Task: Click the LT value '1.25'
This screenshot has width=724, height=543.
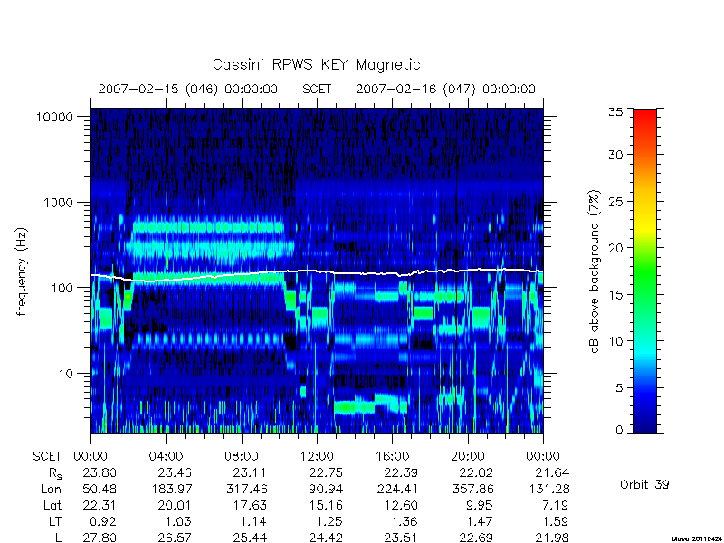Action: coord(329,521)
